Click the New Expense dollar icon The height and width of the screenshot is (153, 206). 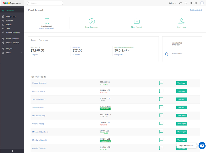(92, 21)
